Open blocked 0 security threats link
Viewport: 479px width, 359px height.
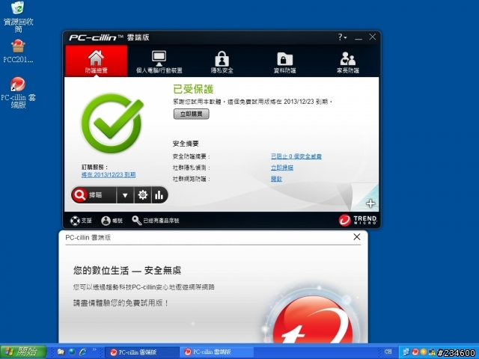(x=296, y=156)
